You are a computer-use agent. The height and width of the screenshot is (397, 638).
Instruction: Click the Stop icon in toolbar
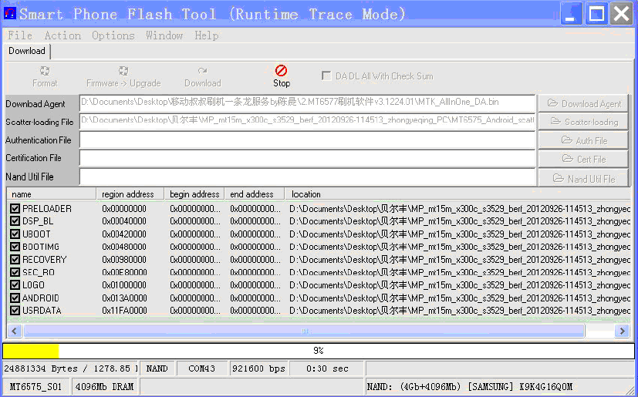click(x=281, y=70)
